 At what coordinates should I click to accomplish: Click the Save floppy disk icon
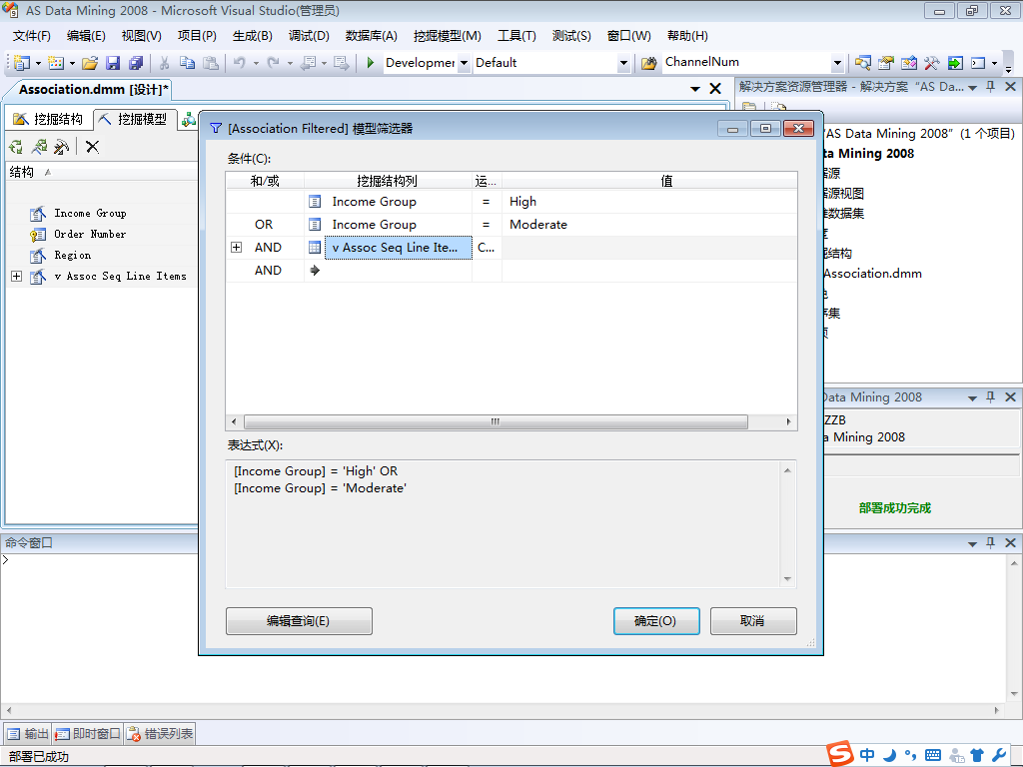113,63
